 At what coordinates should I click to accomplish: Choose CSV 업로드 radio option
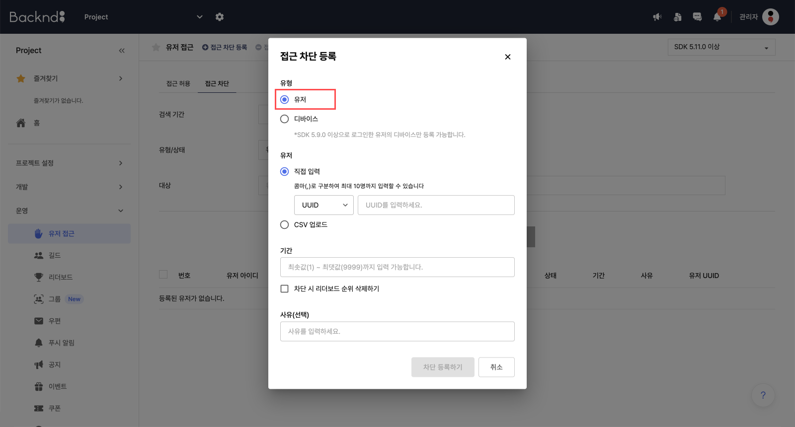(285, 224)
